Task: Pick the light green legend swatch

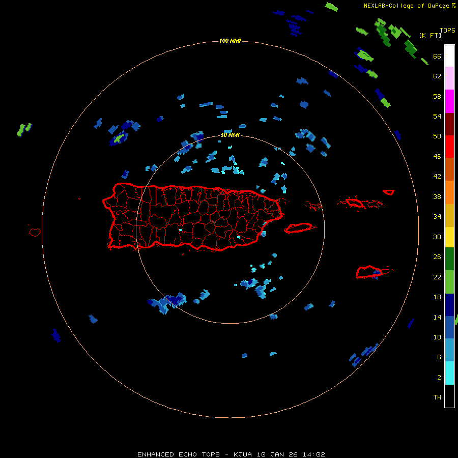Action: [x=449, y=282]
